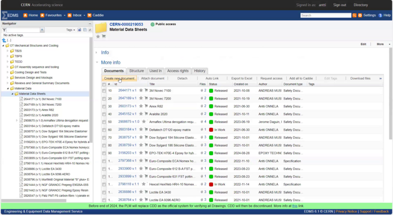Image resolution: width=393 pixels, height=215 pixels.
Task: Clear the Navigator filter with X
Action: [42, 30]
